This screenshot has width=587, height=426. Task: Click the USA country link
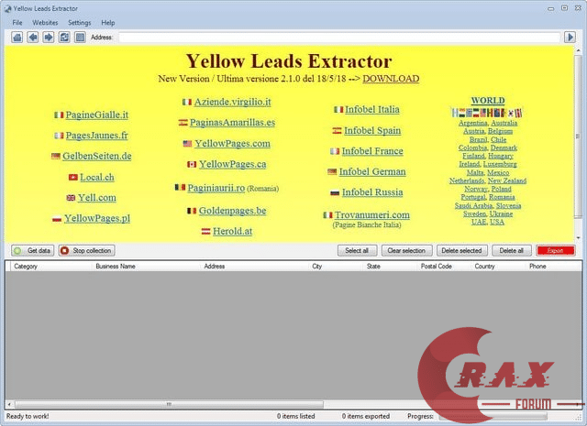[x=497, y=222]
